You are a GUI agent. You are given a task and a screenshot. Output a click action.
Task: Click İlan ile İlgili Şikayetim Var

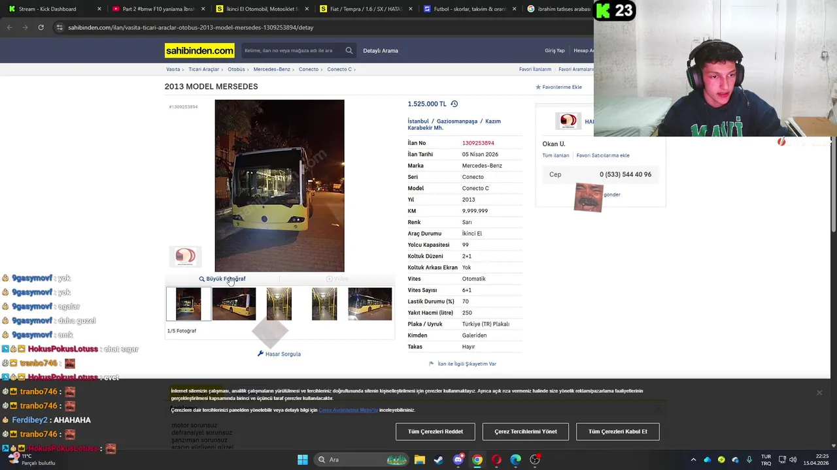pyautogui.click(x=463, y=364)
